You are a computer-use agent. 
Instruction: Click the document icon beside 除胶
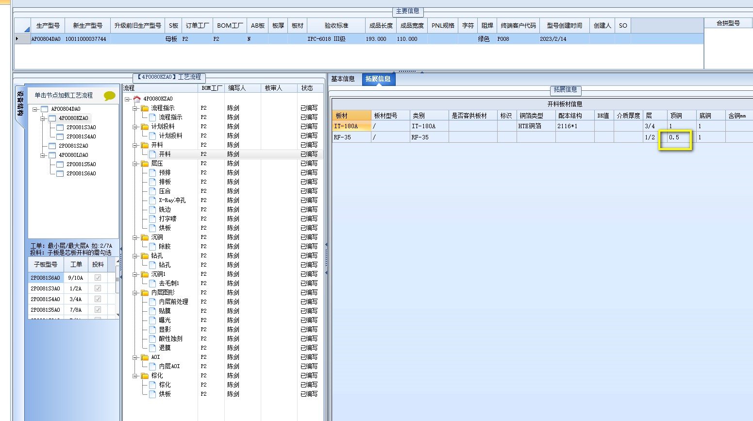pyautogui.click(x=152, y=246)
